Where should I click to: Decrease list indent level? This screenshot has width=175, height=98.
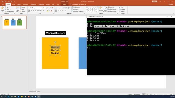64,8
